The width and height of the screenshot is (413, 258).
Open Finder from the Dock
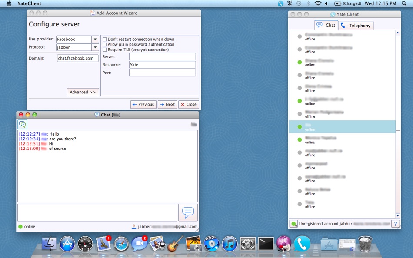(49, 244)
